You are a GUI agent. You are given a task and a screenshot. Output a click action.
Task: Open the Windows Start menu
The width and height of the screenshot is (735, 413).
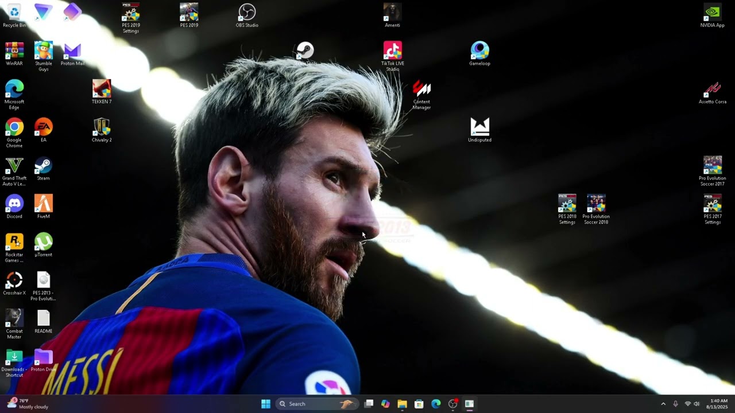click(x=266, y=404)
